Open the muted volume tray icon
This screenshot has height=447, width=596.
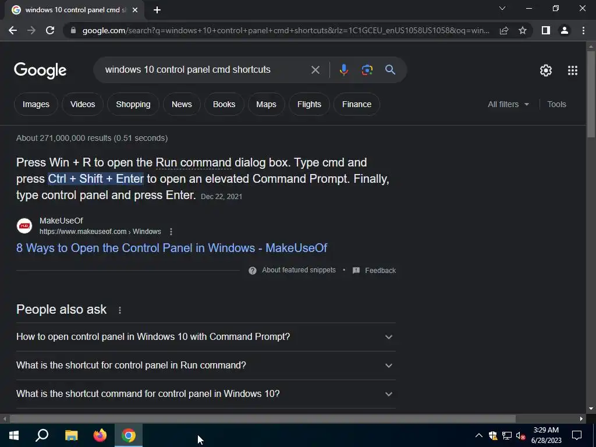pyautogui.click(x=520, y=435)
